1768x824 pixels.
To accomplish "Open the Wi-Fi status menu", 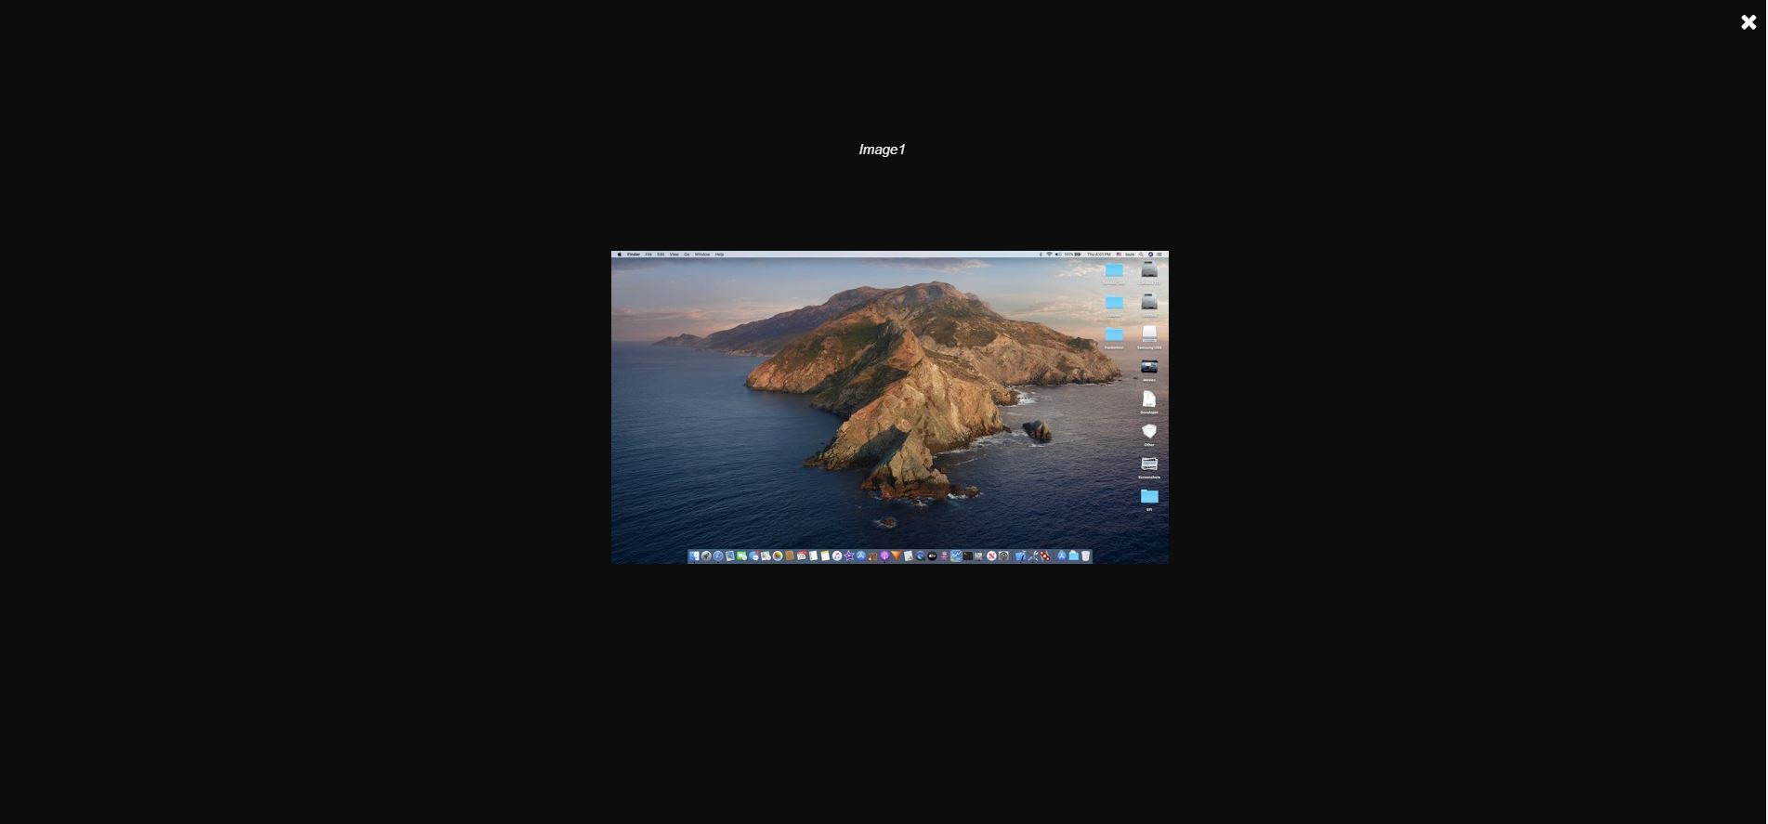I will pos(1049,255).
